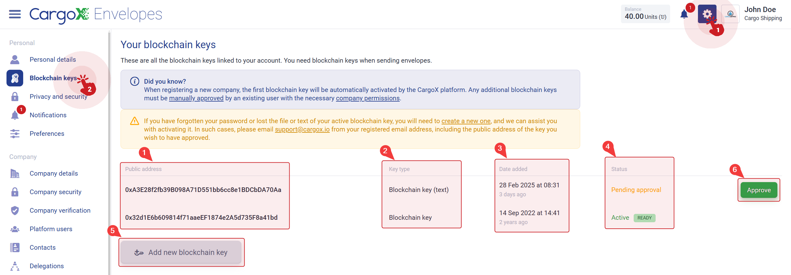Select the Blockchain keys sidebar icon
Image resolution: width=791 pixels, height=275 pixels.
(15, 78)
